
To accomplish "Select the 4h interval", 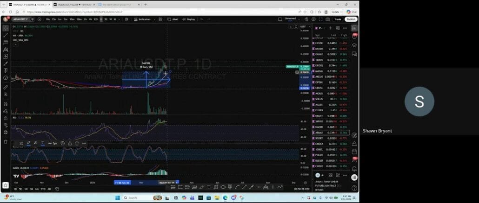I will point(90,19).
